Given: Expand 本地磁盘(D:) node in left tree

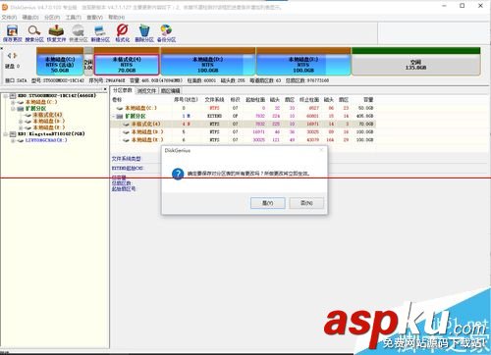Looking at the screenshot, I should coord(21,122).
